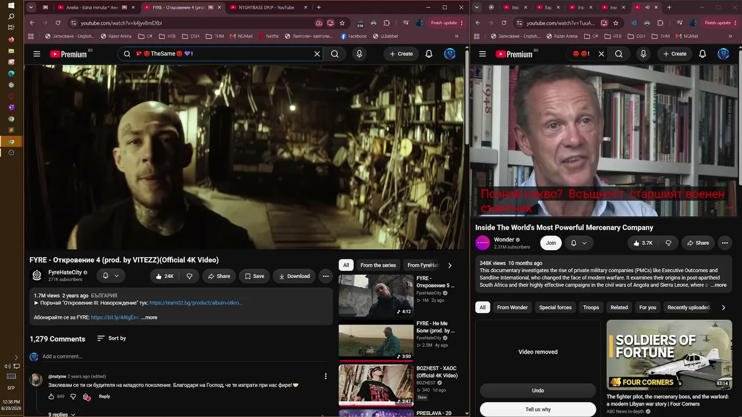Dislike the Inside The World's Most Powerful Mercenary video
This screenshot has height=417, width=742.
(668, 243)
